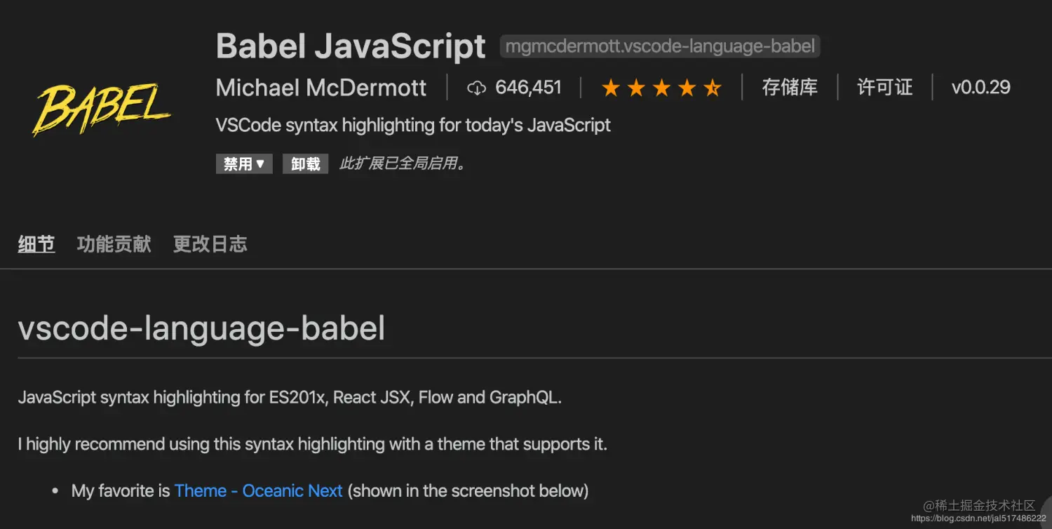Open the 功能贡献 tab
The height and width of the screenshot is (529, 1052).
tap(114, 244)
